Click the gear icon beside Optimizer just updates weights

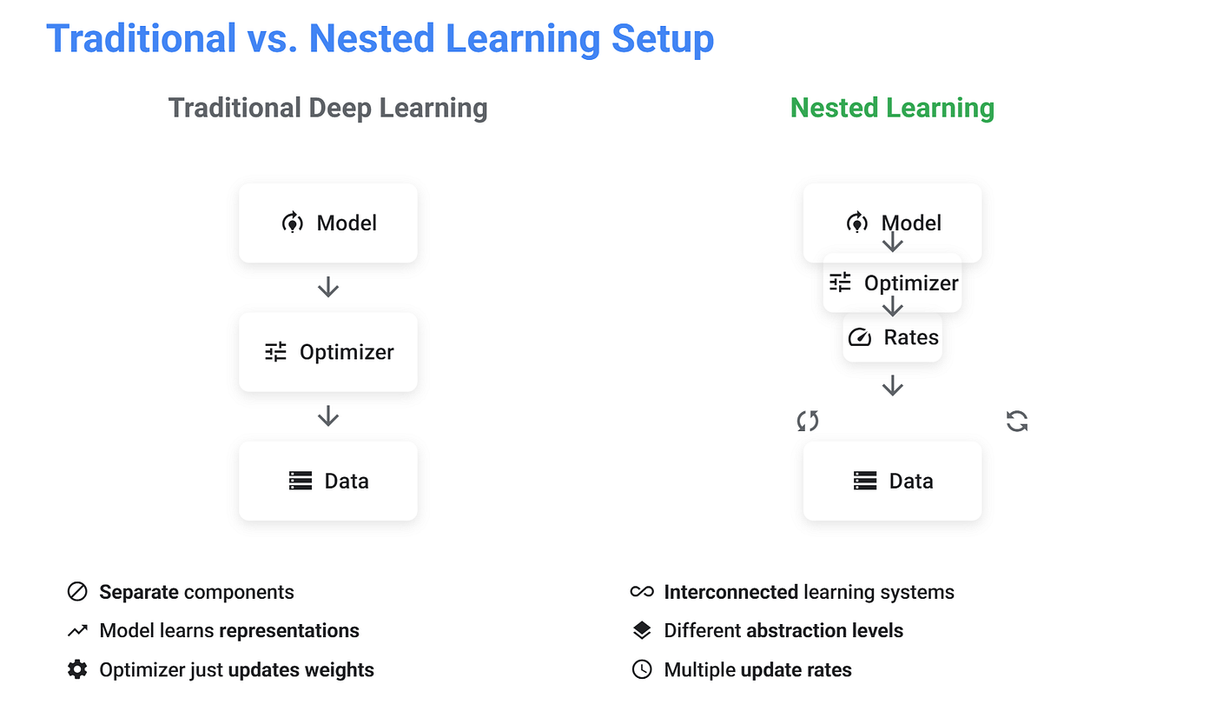77,669
